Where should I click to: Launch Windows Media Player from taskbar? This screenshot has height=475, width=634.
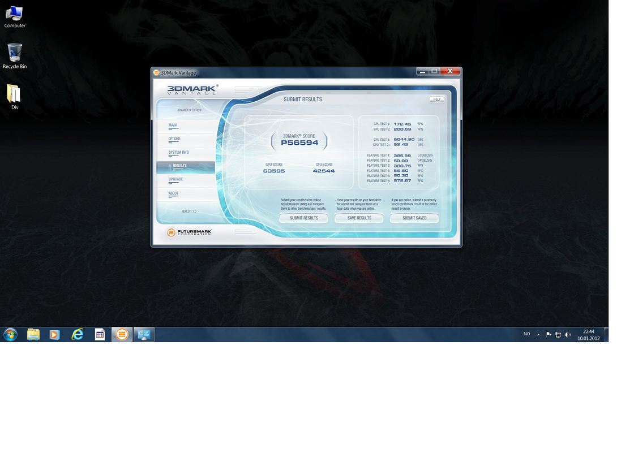click(x=54, y=334)
